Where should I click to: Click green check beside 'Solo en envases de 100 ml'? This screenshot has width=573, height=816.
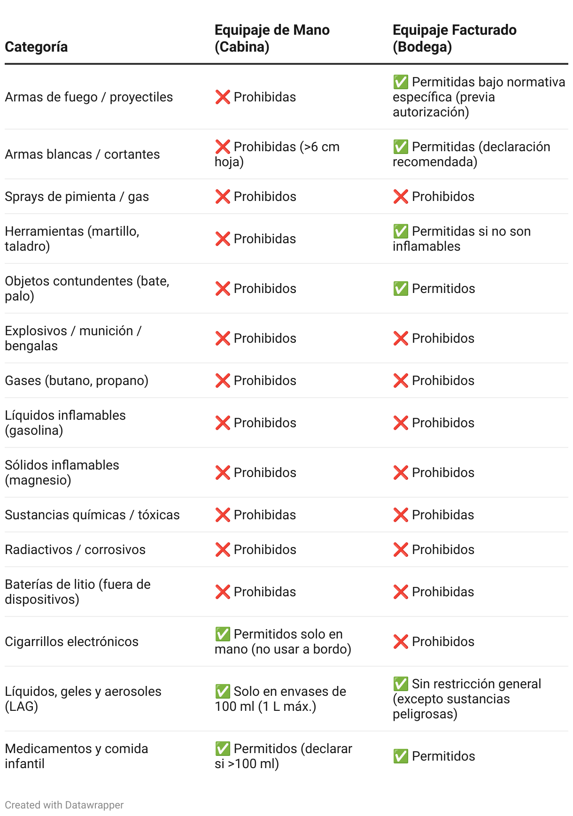(223, 692)
